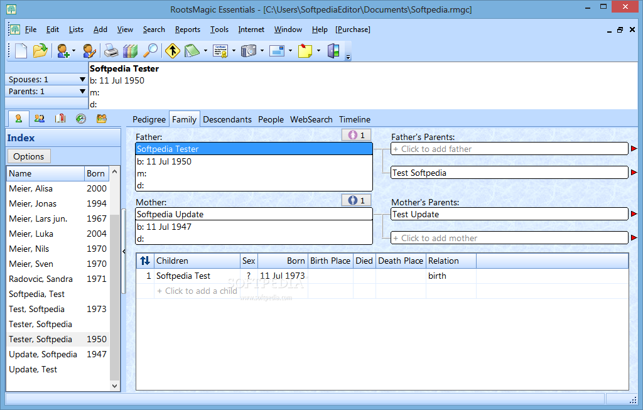Click the printer icon in toolbar
Image resolution: width=643 pixels, height=410 pixels.
click(111, 51)
